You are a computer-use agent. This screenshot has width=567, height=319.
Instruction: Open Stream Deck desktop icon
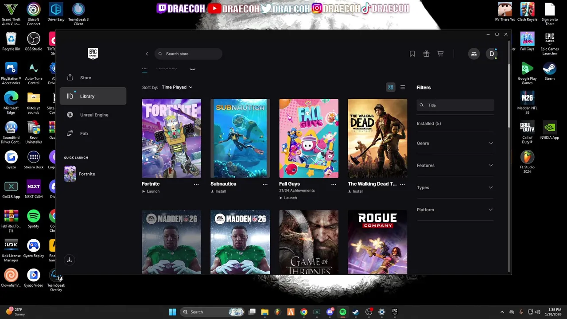[33, 160]
